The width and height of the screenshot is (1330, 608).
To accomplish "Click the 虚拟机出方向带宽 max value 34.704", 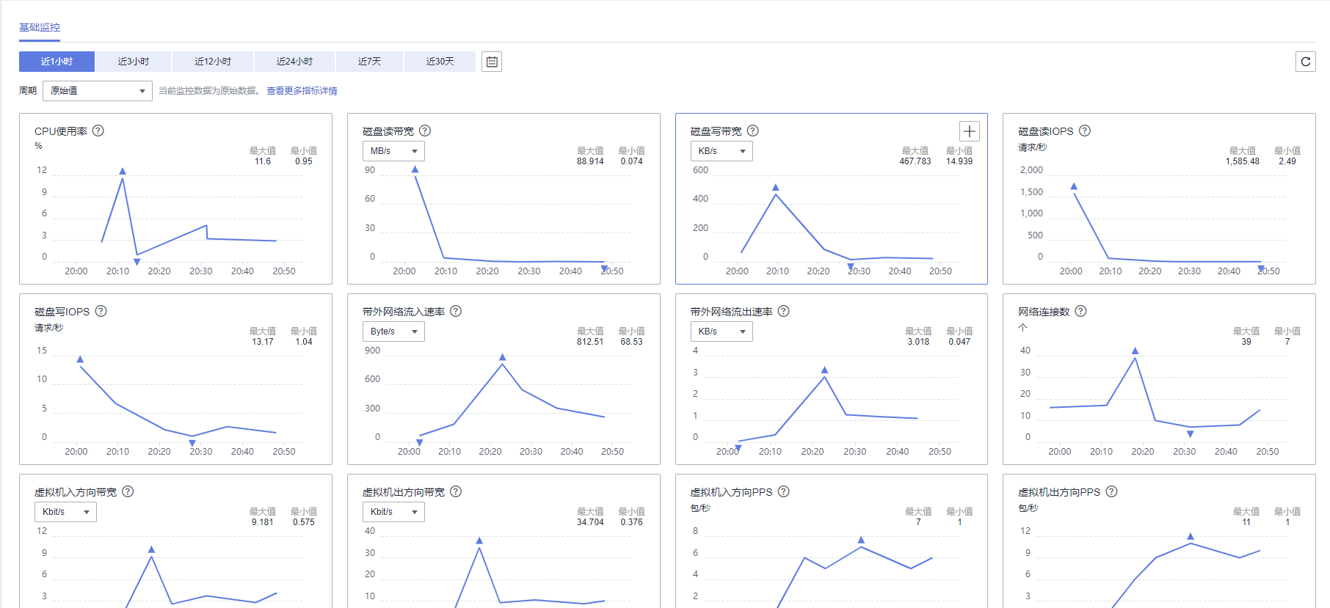I will [x=590, y=522].
